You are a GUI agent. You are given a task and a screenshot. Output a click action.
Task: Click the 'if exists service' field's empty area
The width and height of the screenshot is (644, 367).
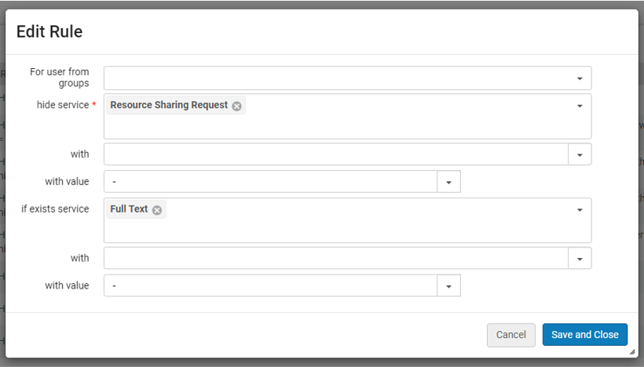pyautogui.click(x=353, y=227)
